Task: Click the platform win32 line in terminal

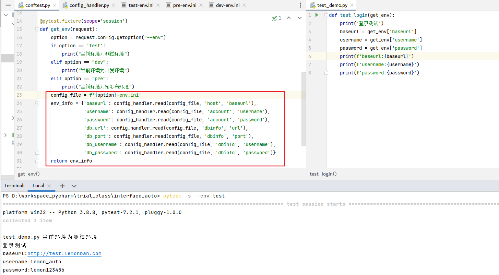Action: click(92, 212)
